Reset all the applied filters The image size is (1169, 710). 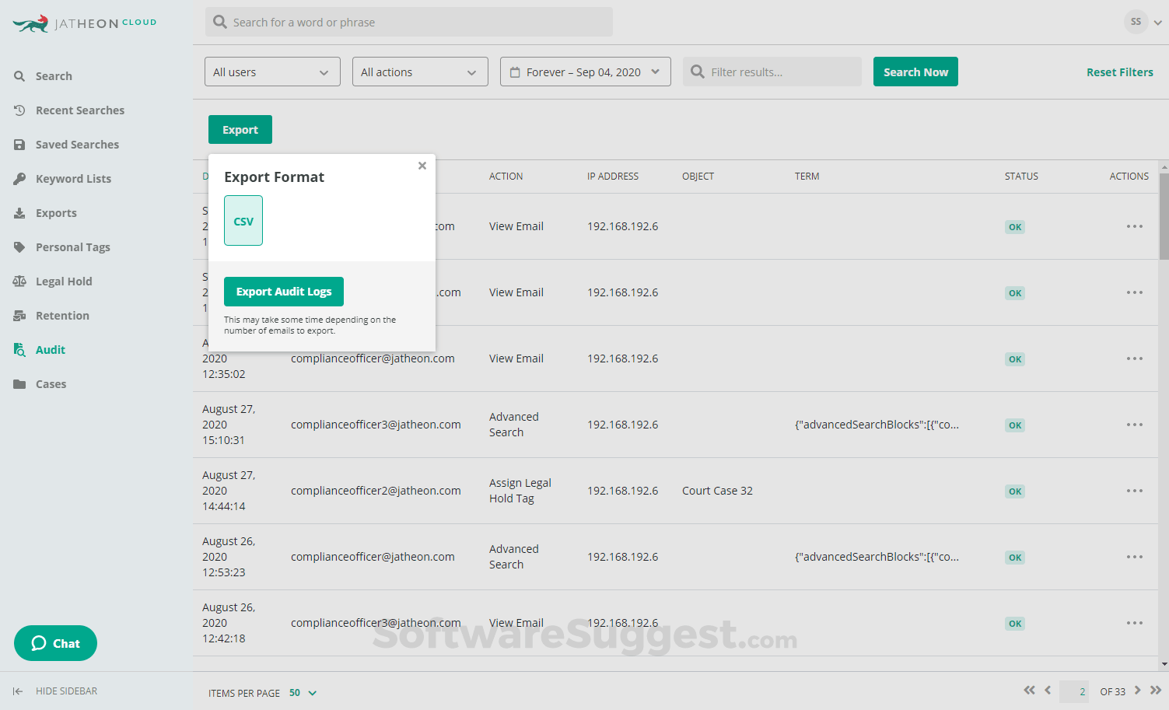(1120, 72)
